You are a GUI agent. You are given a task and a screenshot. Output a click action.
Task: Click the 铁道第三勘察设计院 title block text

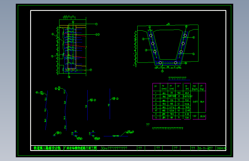[x=47, y=148]
